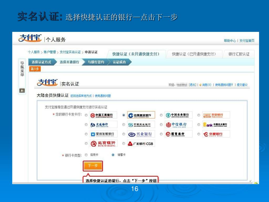Open the 帮助中心 link
Image resolution: width=269 pixels, height=202 pixels.
coord(230,41)
